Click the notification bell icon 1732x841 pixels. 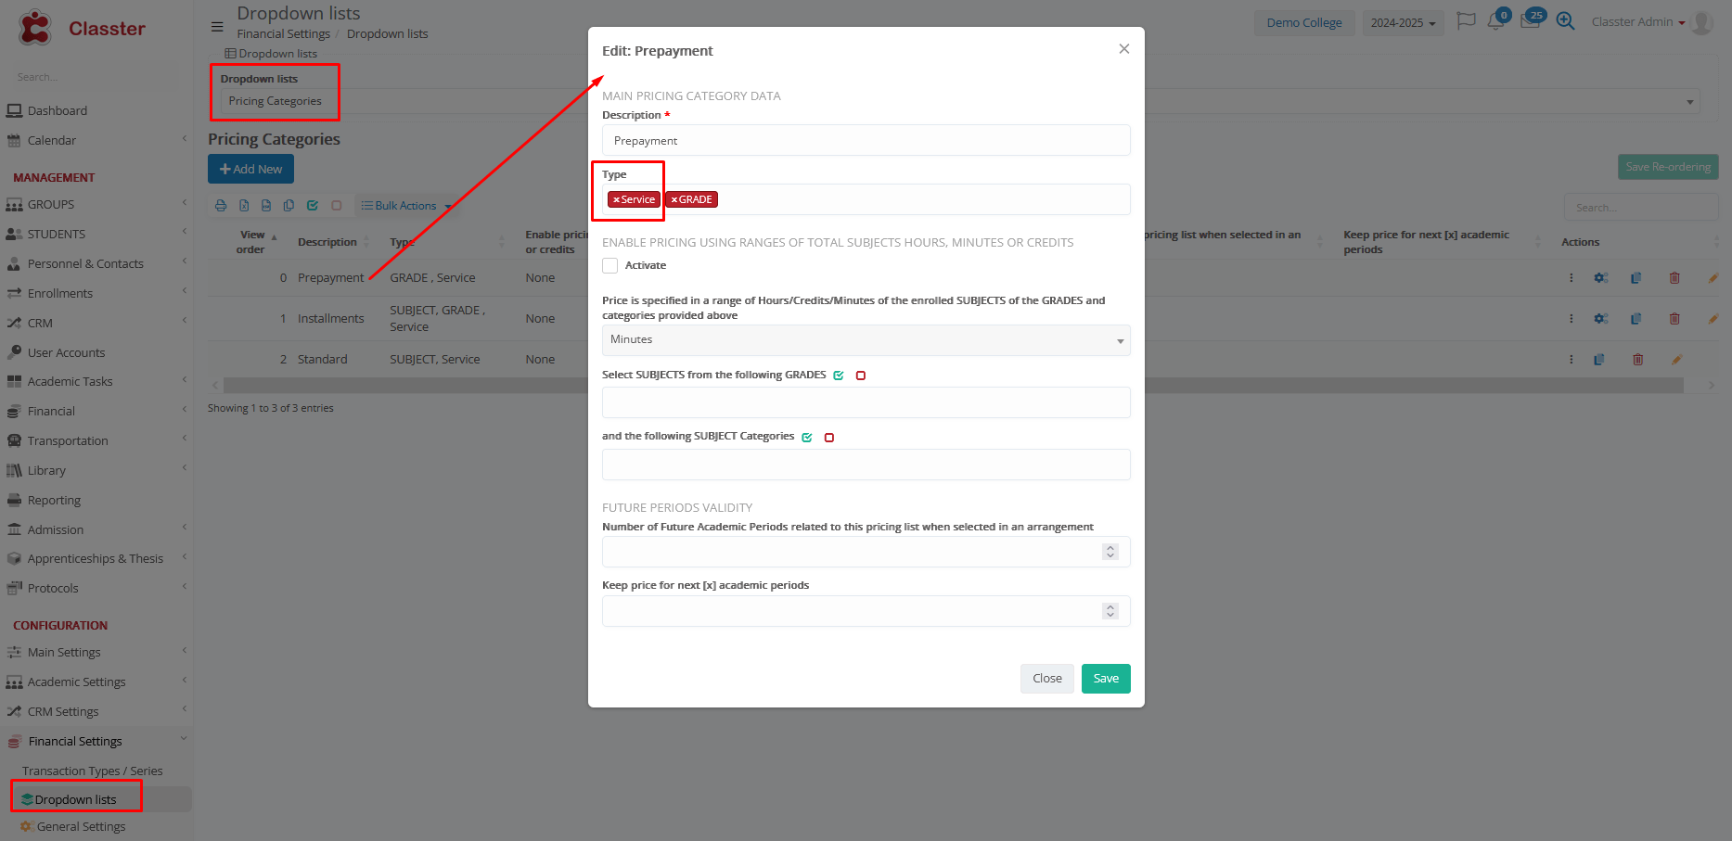pyautogui.click(x=1495, y=21)
